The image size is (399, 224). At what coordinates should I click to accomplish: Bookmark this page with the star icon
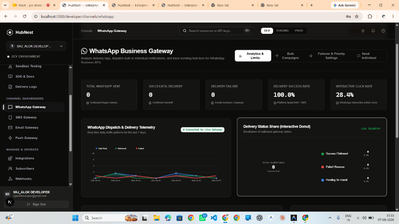pyautogui.click(x=357, y=16)
